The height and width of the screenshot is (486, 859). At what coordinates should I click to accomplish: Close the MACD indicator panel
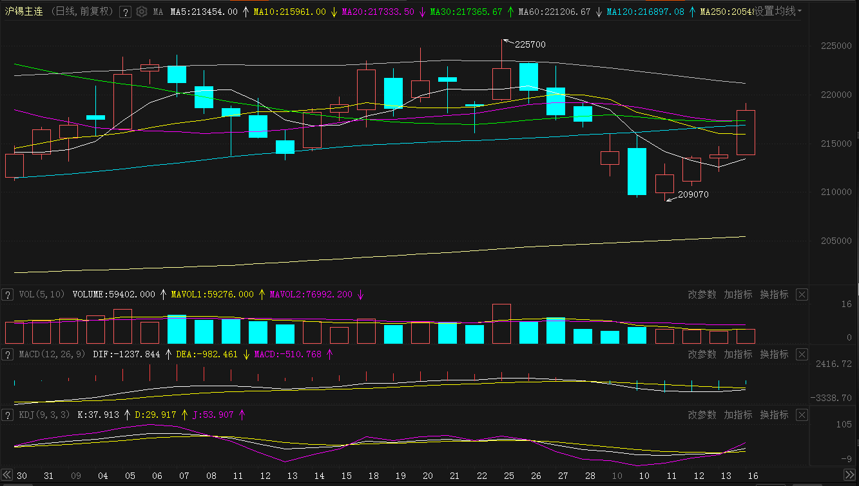(x=802, y=354)
